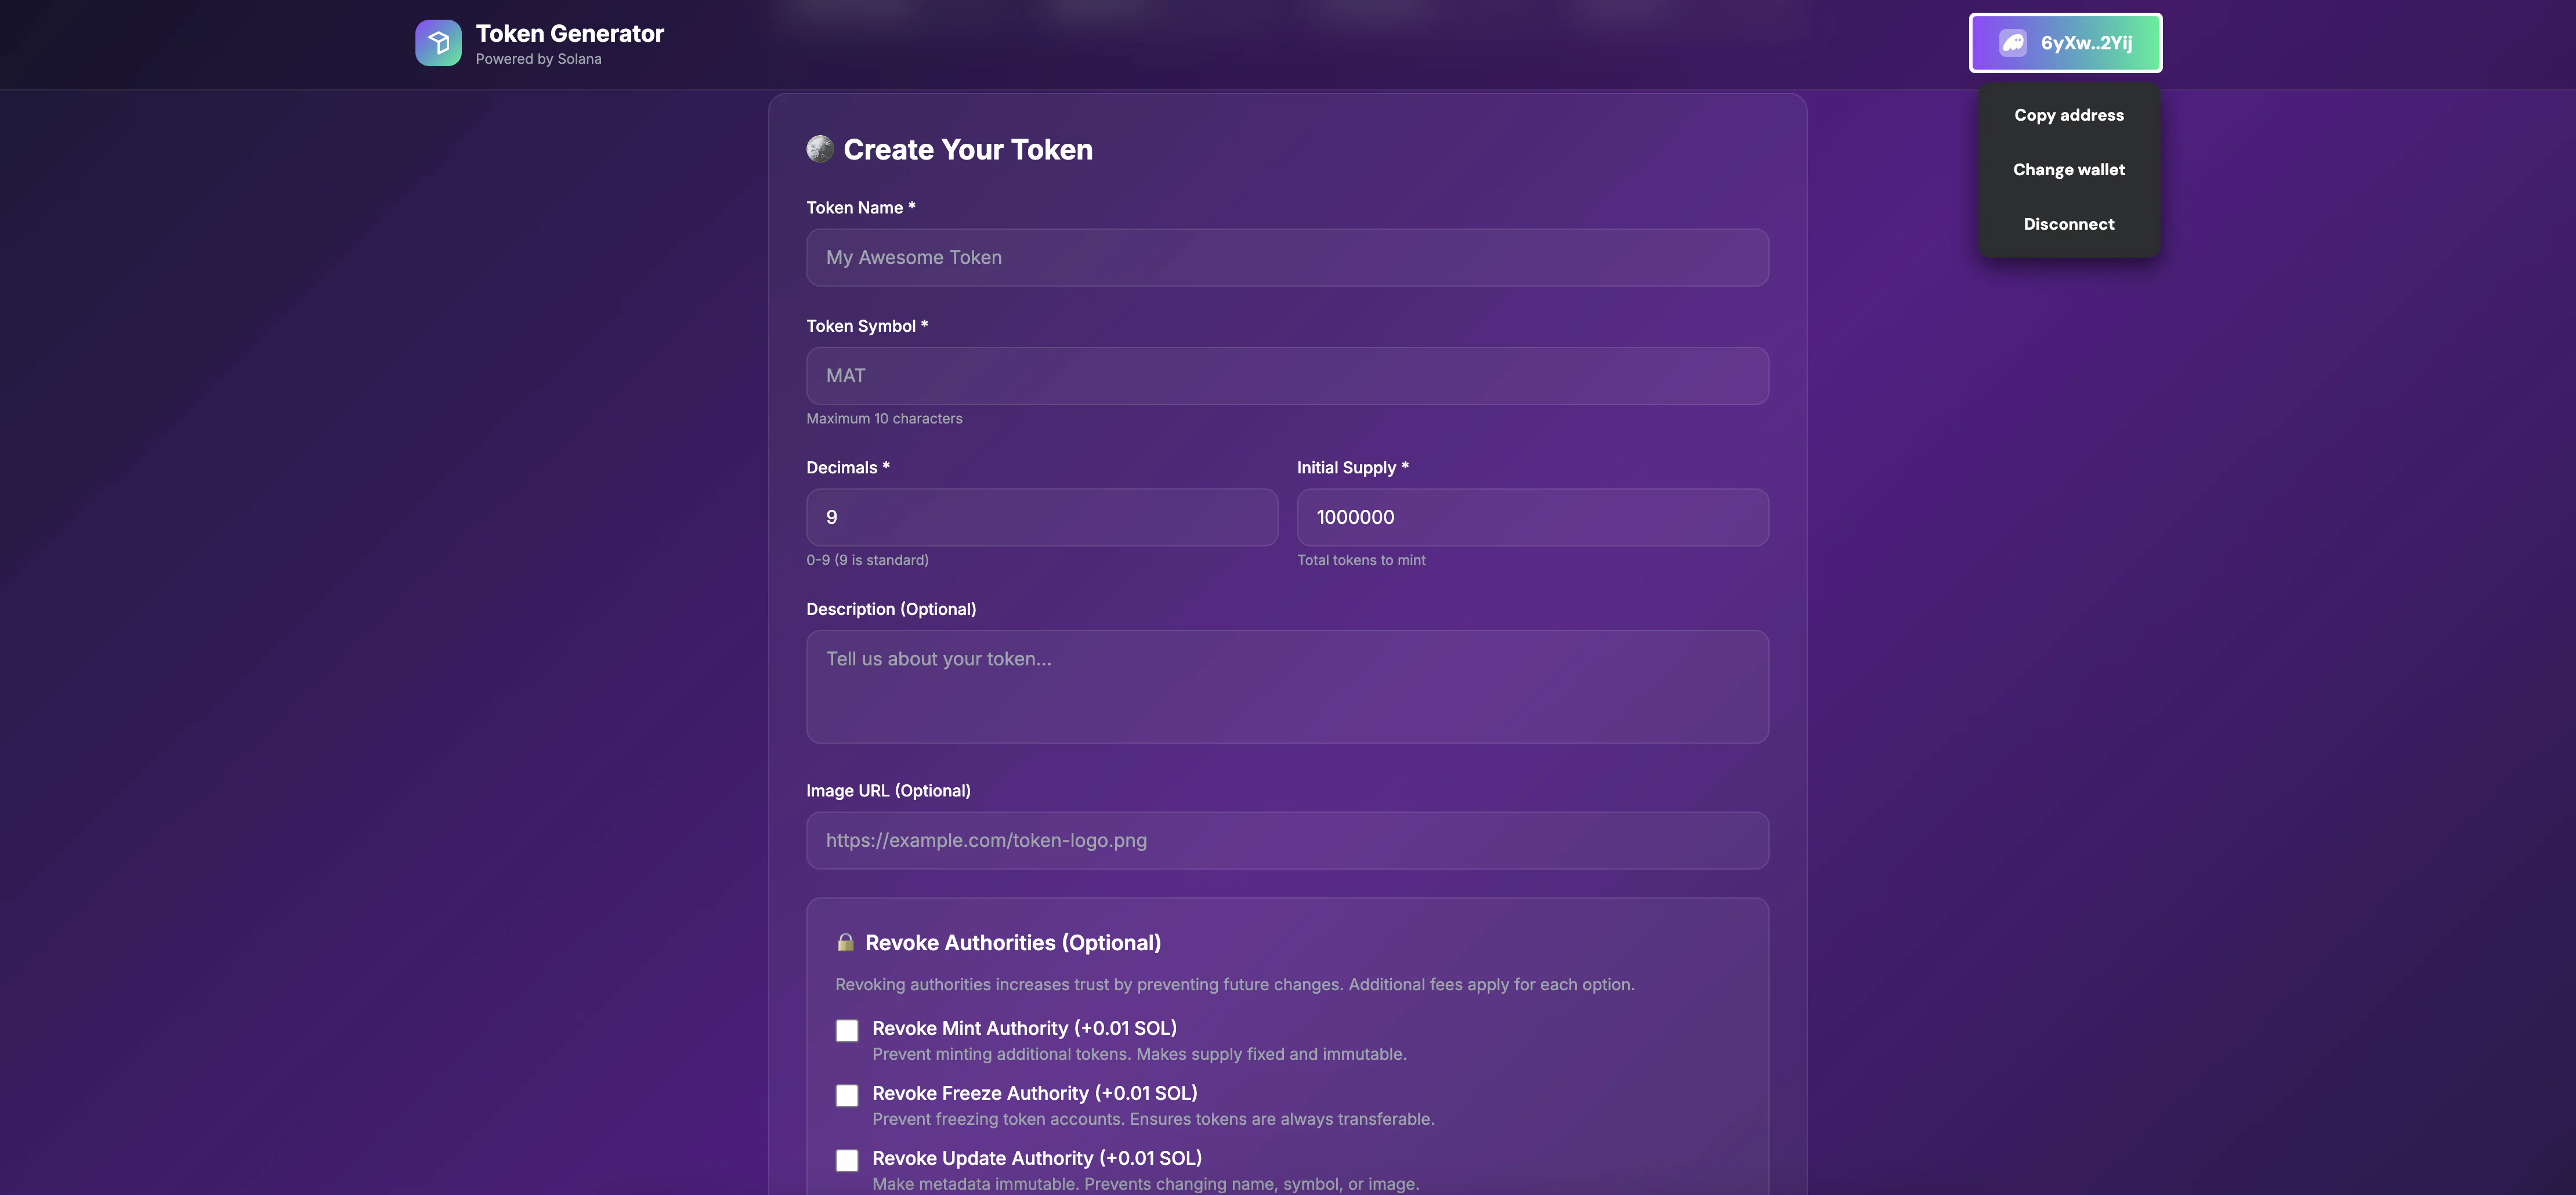Click the Revoke Authorities (Optional) heading
The width and height of the screenshot is (2576, 1195).
click(x=1012, y=942)
